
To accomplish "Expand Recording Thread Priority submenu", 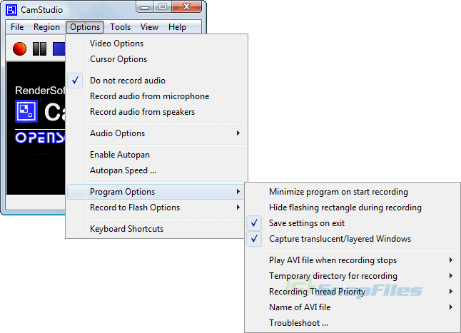I will [353, 292].
